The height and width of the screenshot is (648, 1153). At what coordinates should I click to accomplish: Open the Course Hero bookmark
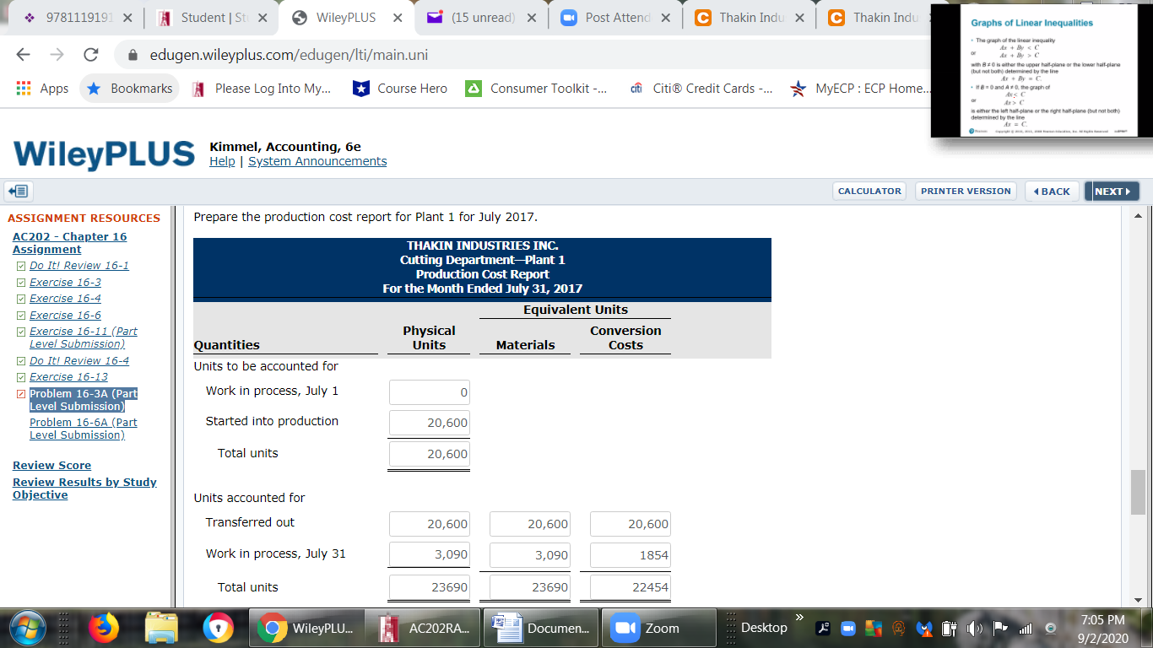[400, 89]
